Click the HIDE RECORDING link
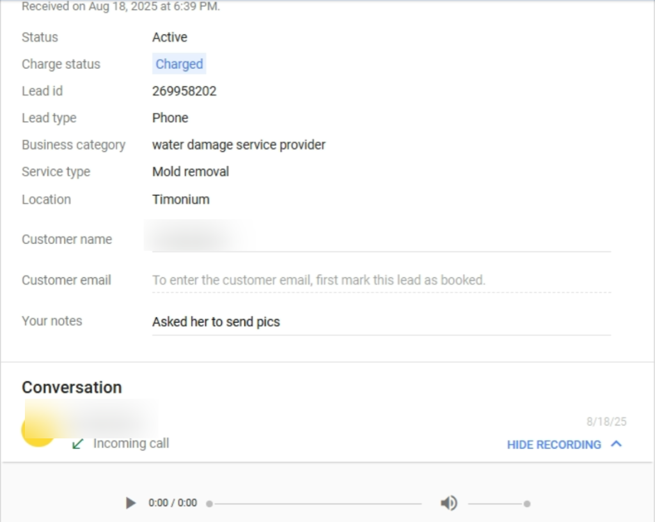This screenshot has width=655, height=522. (554, 445)
